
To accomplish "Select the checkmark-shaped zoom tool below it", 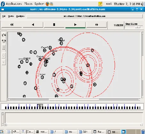I will (x=4, y=41).
